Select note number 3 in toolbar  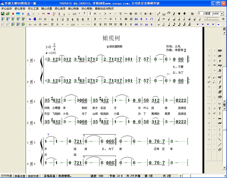pos(68,19)
